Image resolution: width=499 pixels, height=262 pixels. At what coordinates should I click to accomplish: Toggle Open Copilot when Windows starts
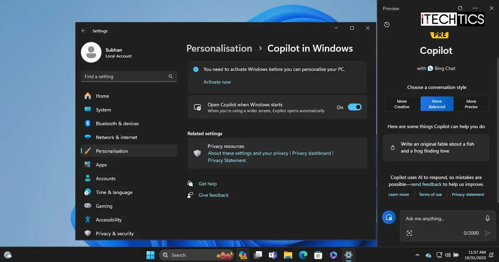click(355, 107)
